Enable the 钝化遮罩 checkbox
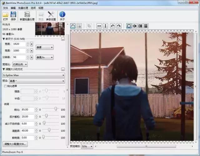Screen dimensions: 200x156 coord(5,86)
